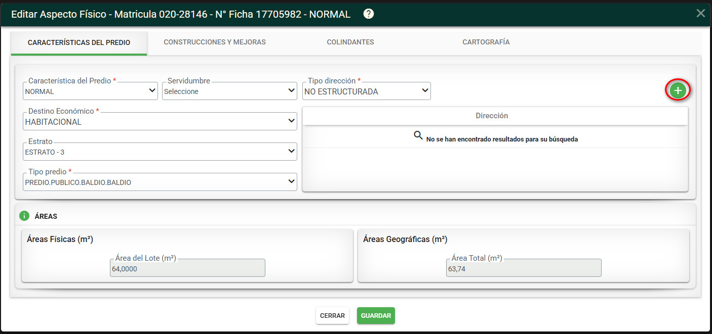Click the Área del Lote field
The image size is (712, 334).
tap(187, 268)
